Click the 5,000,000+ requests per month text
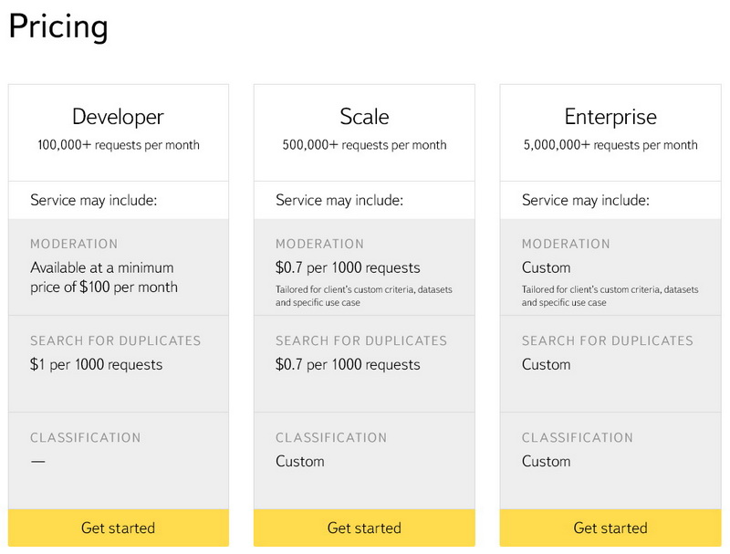The width and height of the screenshot is (730, 554). tap(610, 145)
